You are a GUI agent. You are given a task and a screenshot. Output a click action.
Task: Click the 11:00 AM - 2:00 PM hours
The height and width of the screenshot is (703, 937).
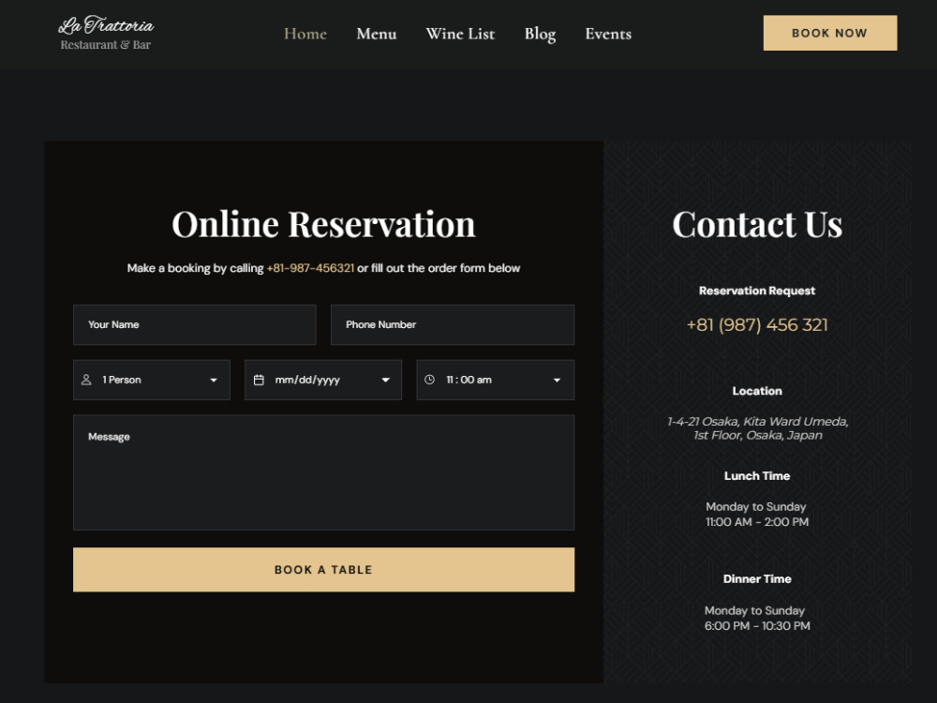point(757,522)
